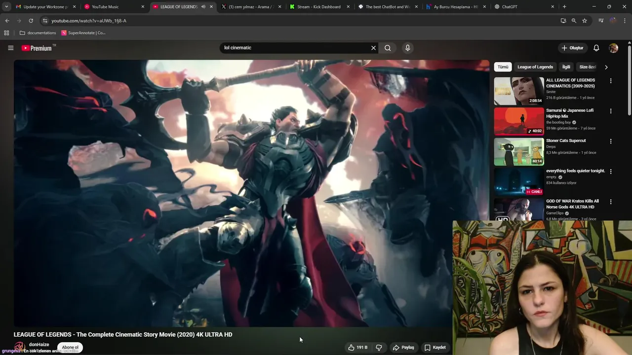Click the Oluştur create button
This screenshot has height=355, width=632.
pyautogui.click(x=573, y=48)
